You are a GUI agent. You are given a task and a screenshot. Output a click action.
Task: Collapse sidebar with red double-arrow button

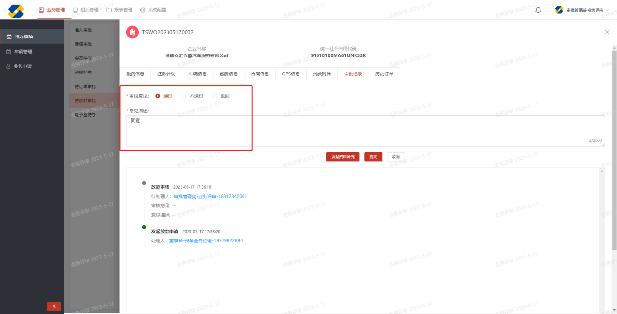(x=54, y=306)
